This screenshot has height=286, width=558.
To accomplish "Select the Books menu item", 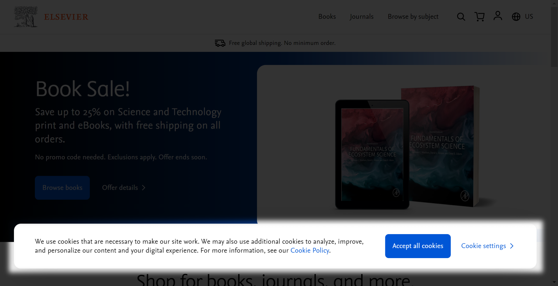I will [327, 16].
